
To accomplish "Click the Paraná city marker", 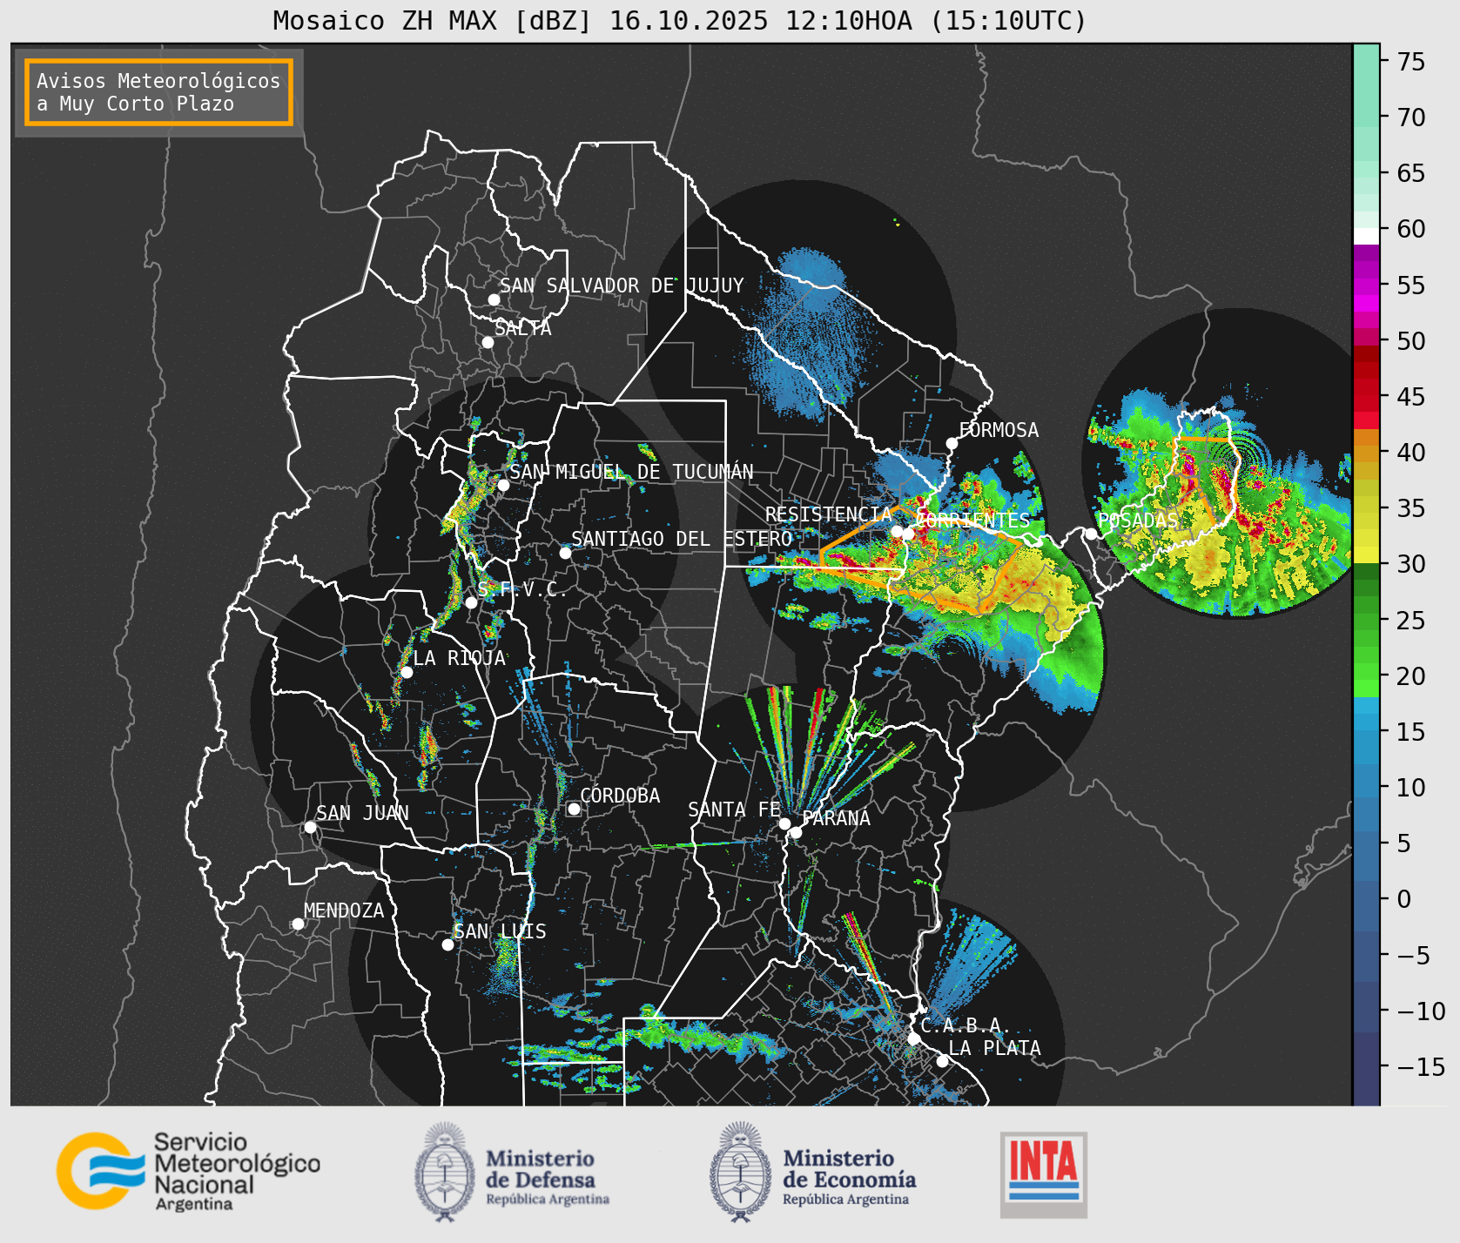I will pyautogui.click(x=796, y=833).
